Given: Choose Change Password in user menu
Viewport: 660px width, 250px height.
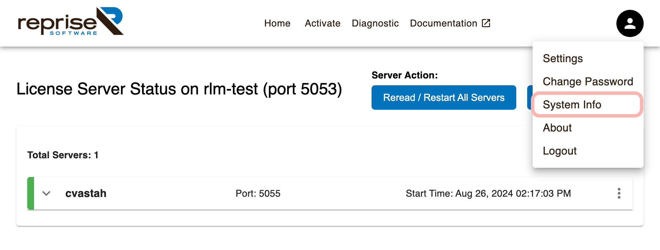Looking at the screenshot, I should (x=588, y=82).
